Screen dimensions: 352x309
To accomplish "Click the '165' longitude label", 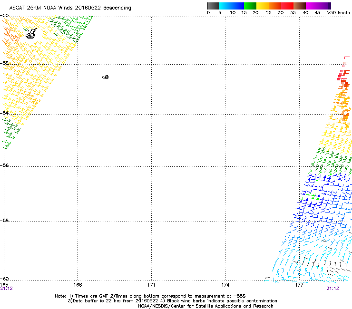I will coord(4,285).
